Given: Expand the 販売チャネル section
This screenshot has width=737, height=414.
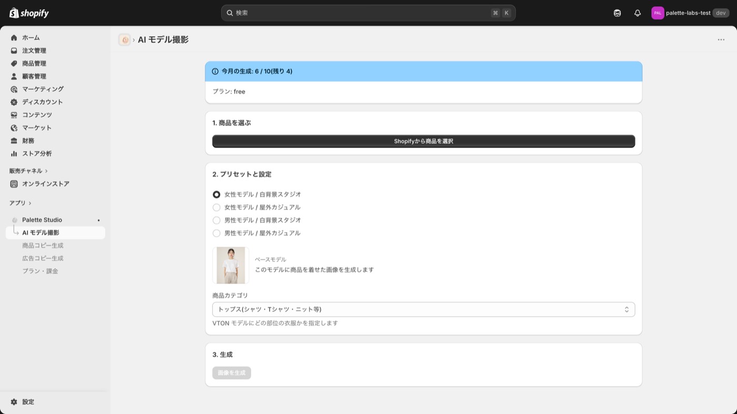Looking at the screenshot, I should click(x=28, y=171).
